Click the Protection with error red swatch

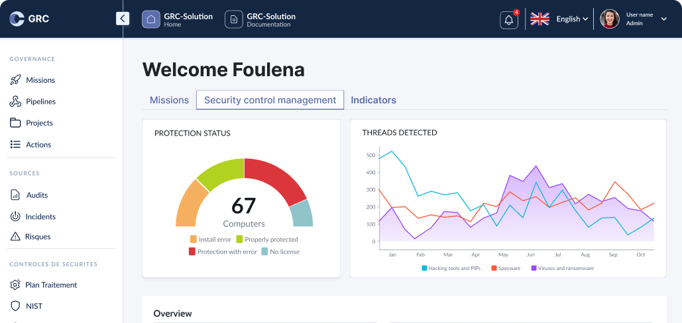tap(192, 252)
